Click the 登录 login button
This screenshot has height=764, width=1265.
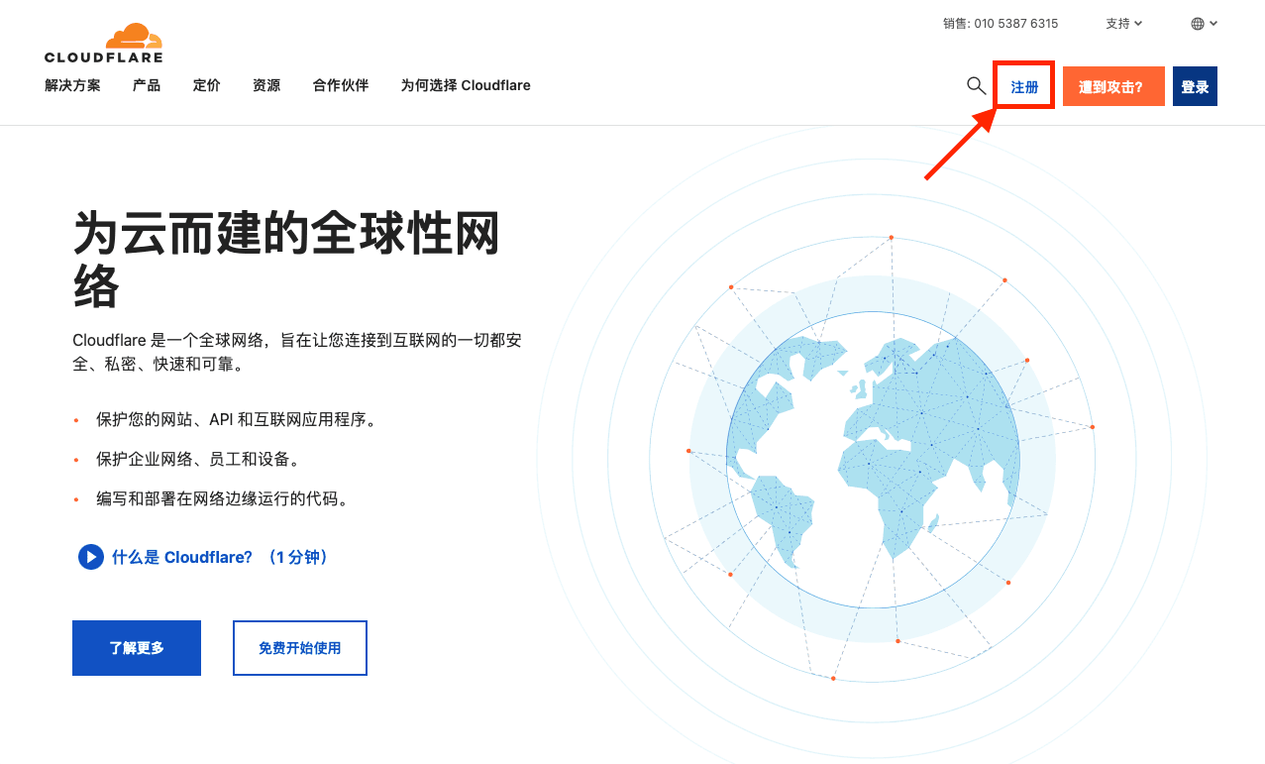point(1195,86)
